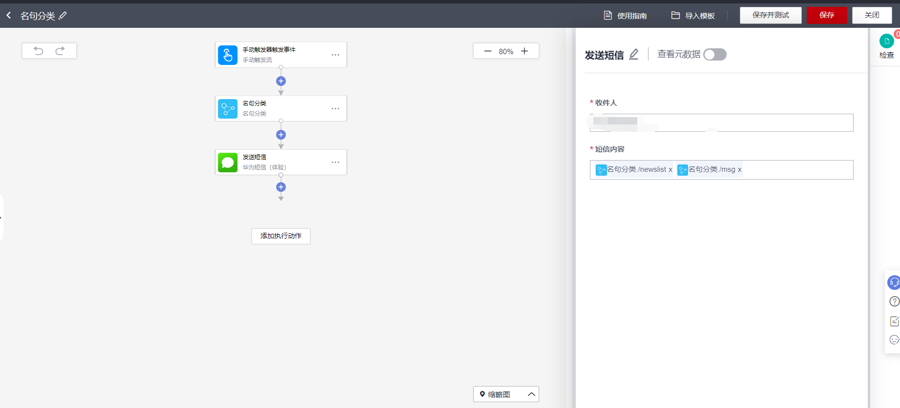Add a step below the 名句分类 node
This screenshot has height=408, width=900.
click(x=281, y=135)
